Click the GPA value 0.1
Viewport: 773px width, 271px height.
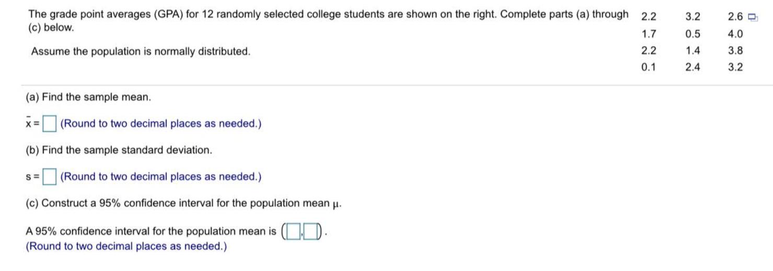[x=648, y=67]
